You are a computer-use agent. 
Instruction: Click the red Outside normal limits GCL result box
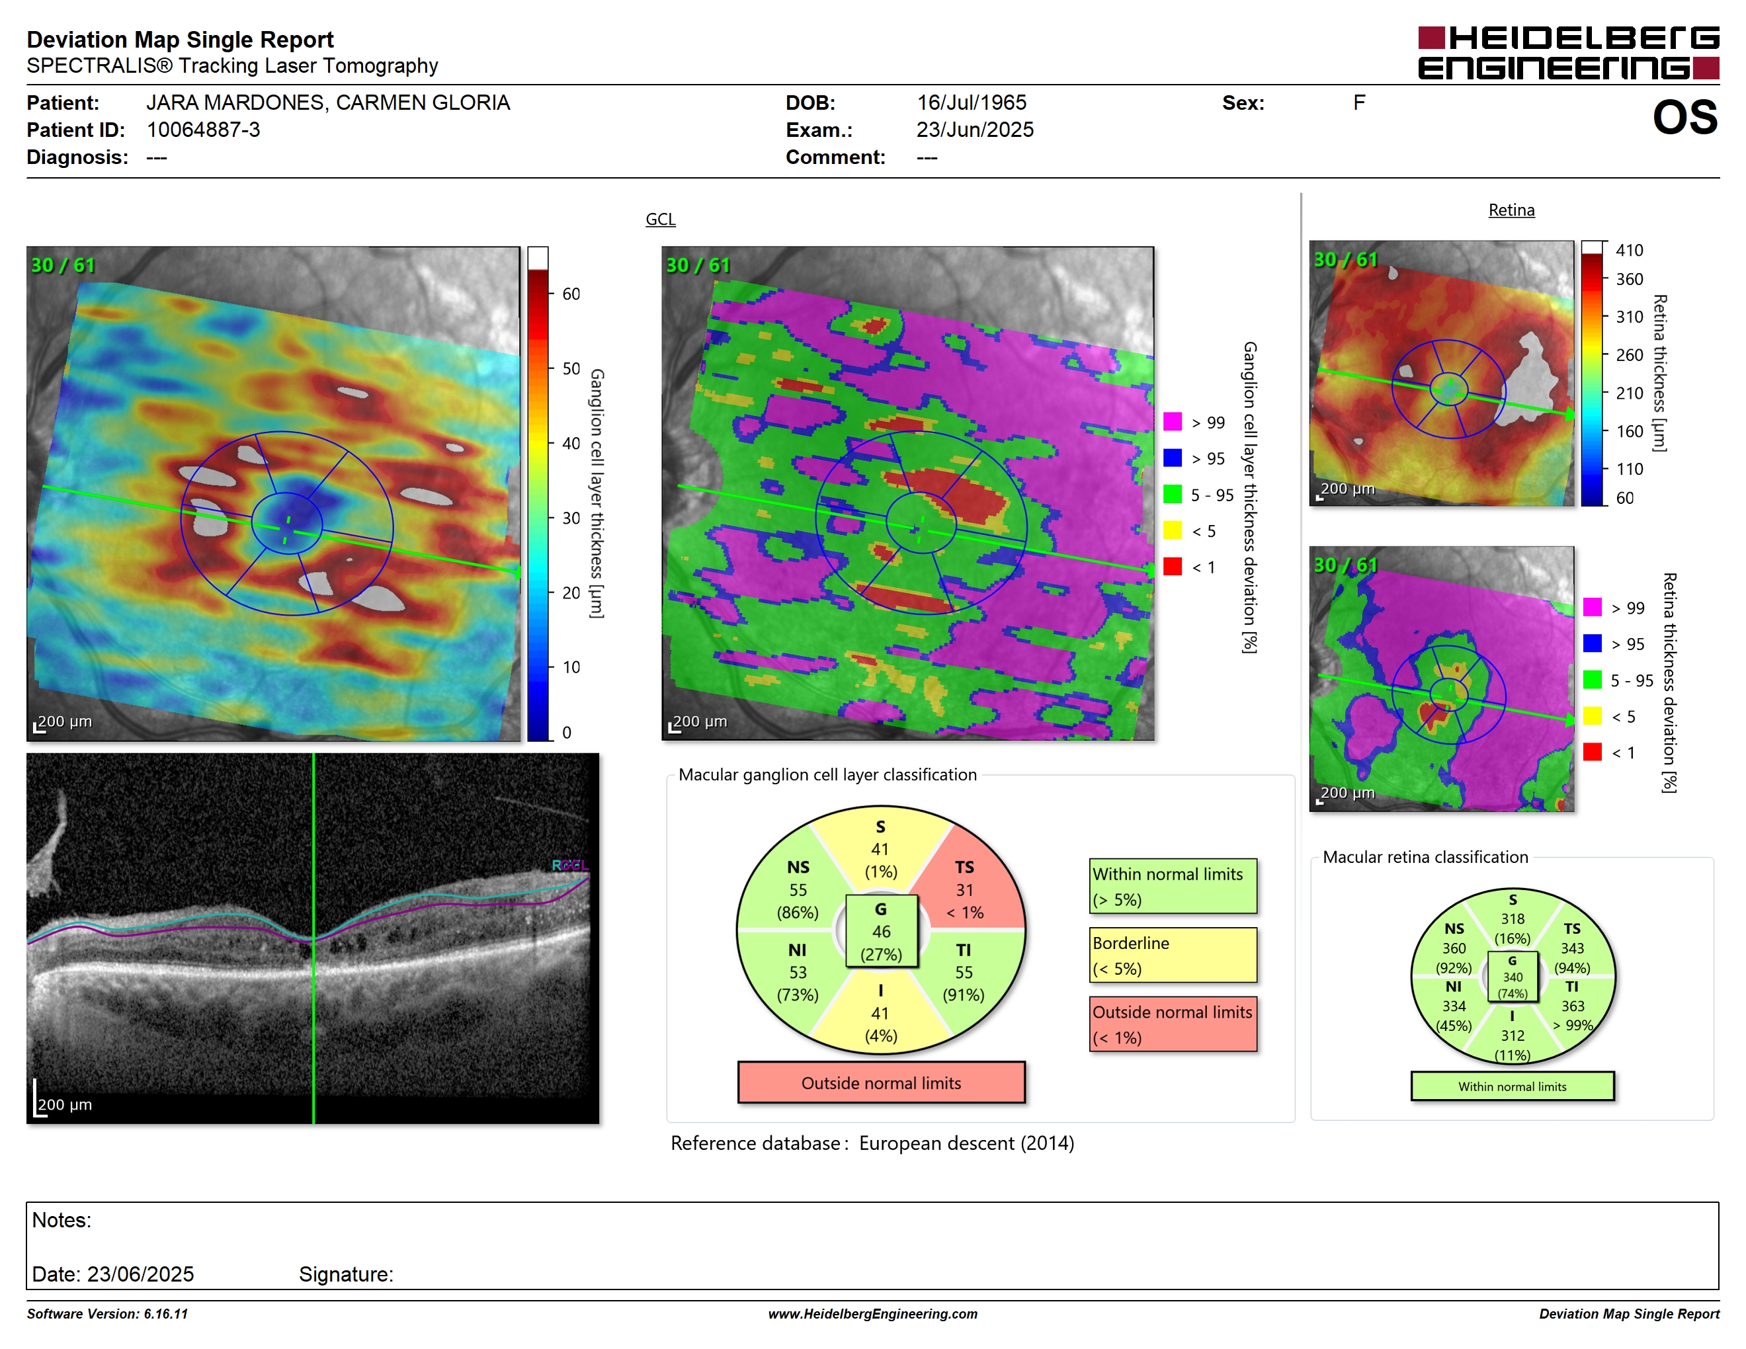coord(881,1083)
